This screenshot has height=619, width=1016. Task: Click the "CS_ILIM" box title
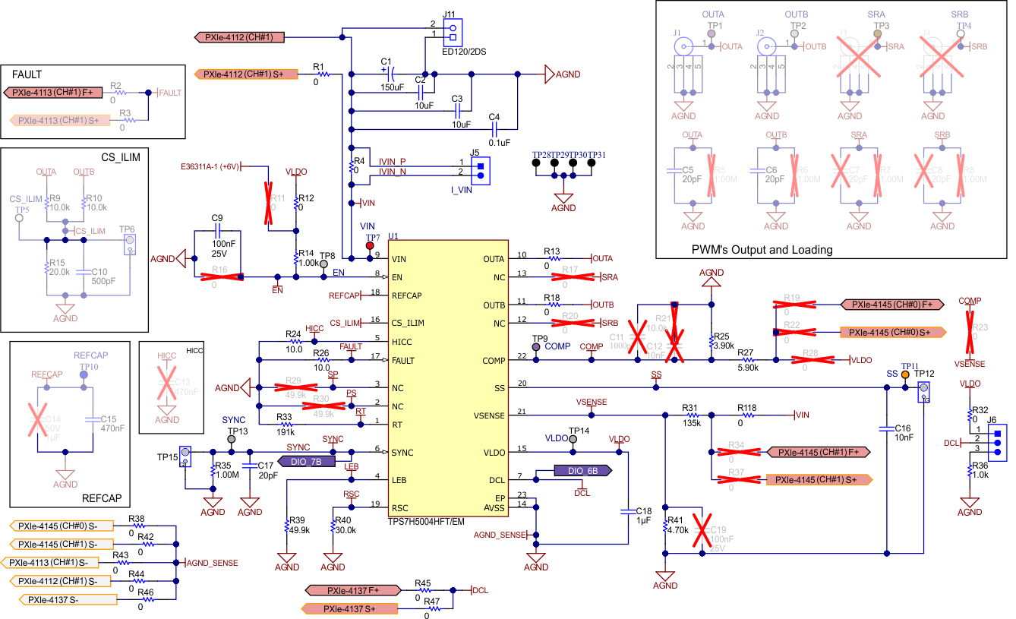tap(121, 157)
